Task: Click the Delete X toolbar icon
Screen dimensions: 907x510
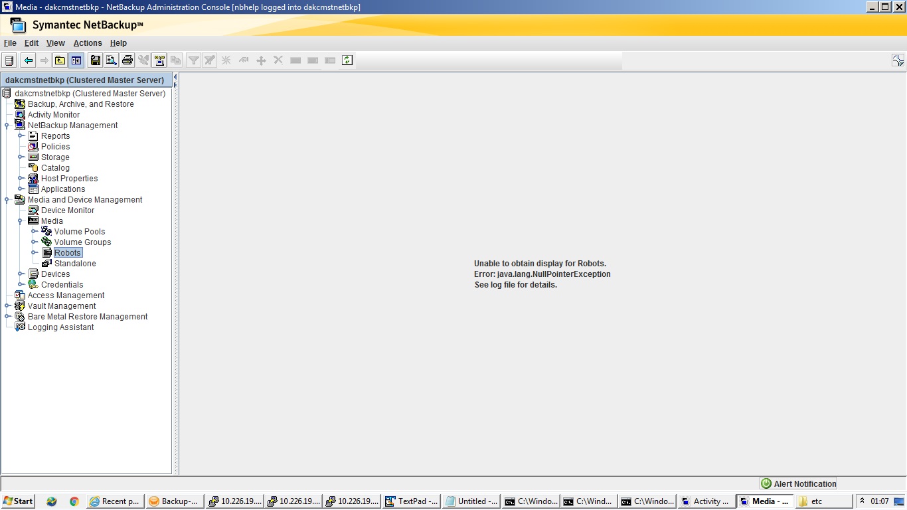Action: pyautogui.click(x=278, y=60)
